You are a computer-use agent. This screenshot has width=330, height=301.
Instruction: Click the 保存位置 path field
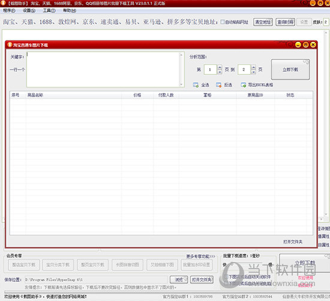point(96,279)
